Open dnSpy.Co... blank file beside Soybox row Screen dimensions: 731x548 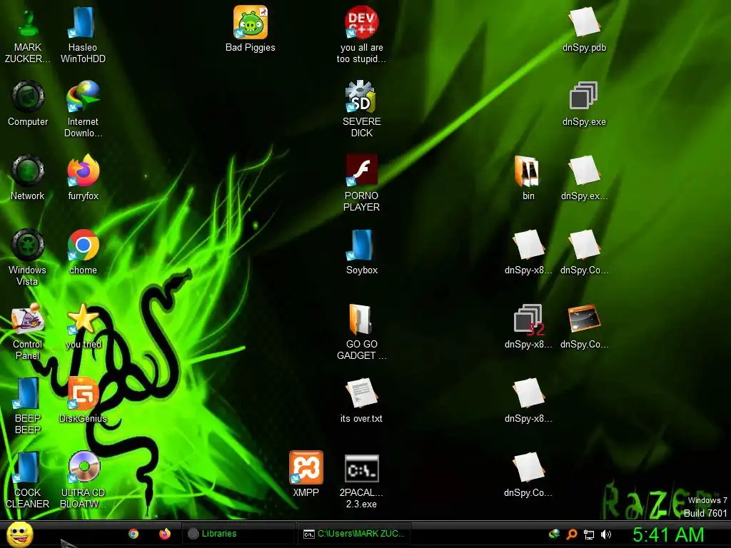click(x=584, y=252)
